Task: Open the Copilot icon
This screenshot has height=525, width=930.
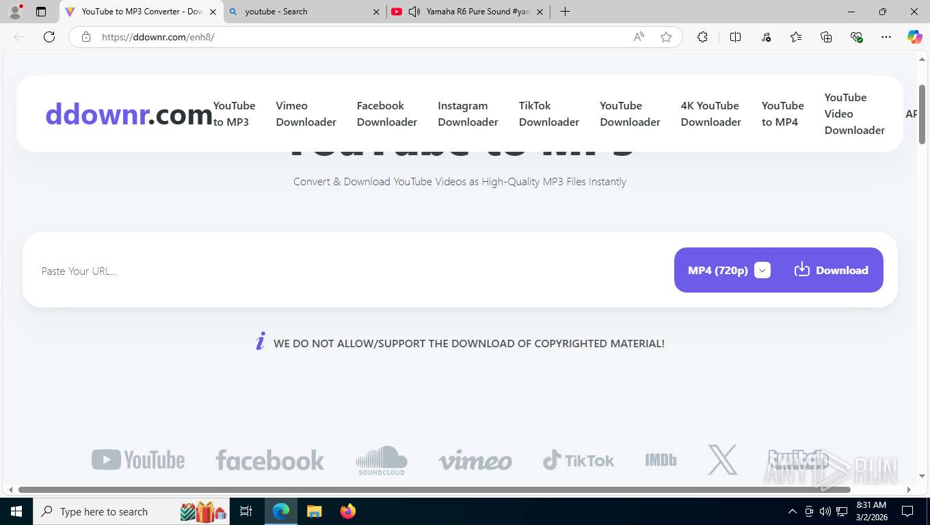Action: tap(915, 37)
